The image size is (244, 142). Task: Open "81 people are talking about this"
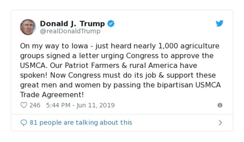(x=81, y=123)
